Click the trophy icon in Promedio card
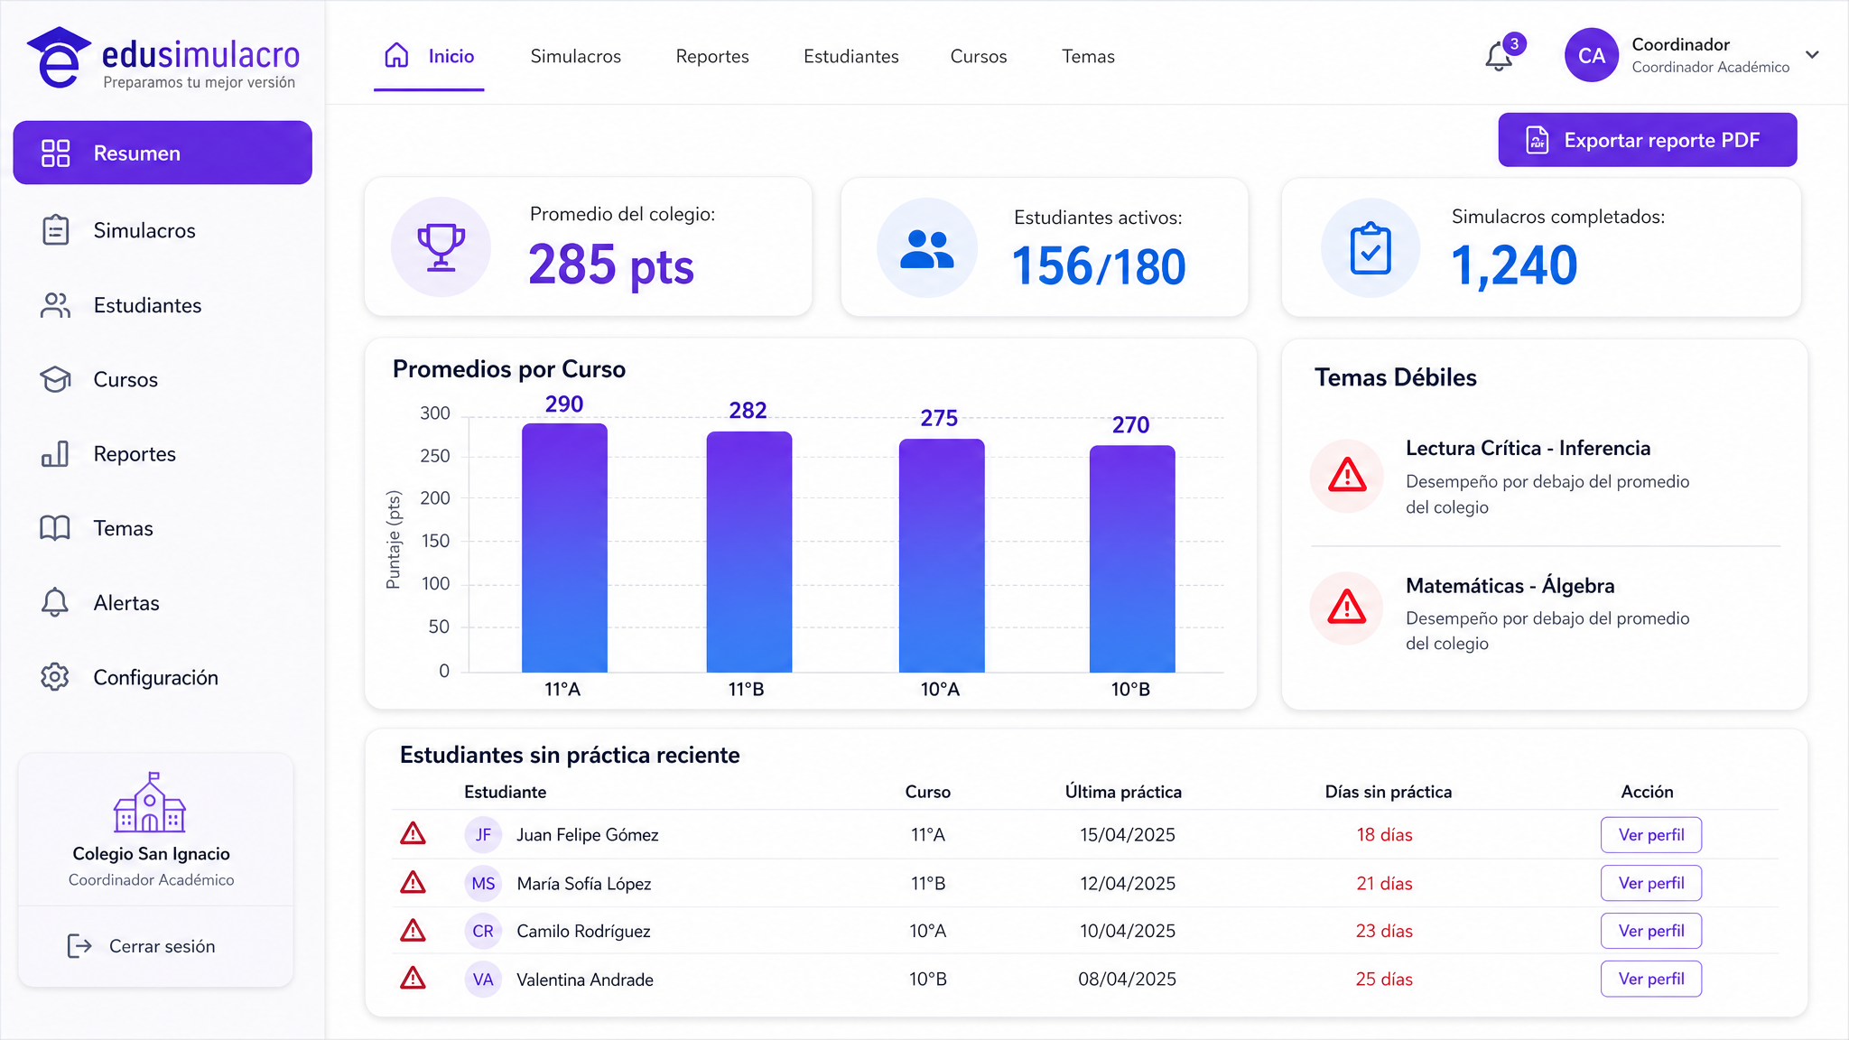The image size is (1849, 1040). [441, 247]
